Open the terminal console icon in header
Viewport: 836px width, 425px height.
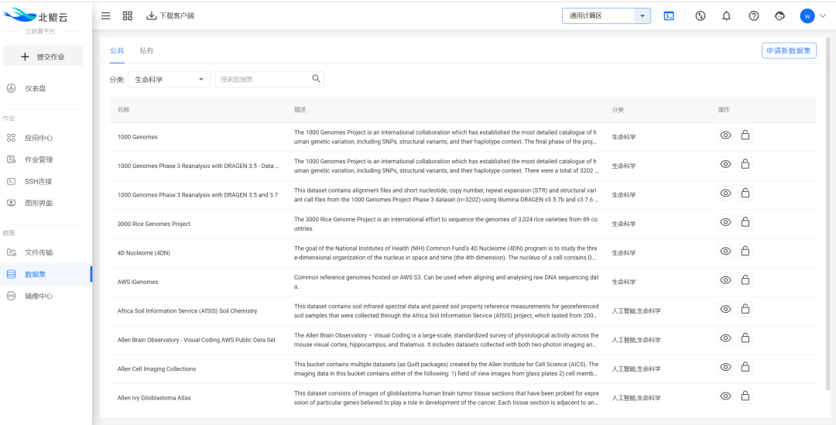[669, 16]
